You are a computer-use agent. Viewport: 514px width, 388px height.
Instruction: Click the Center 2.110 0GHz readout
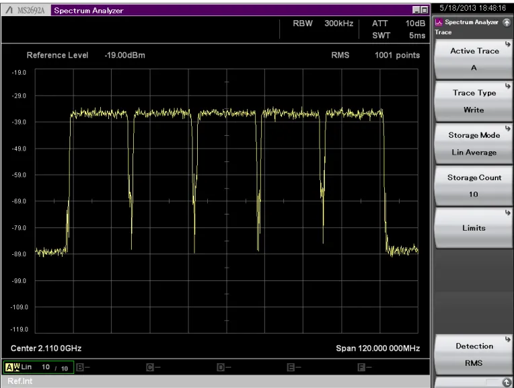click(x=46, y=348)
